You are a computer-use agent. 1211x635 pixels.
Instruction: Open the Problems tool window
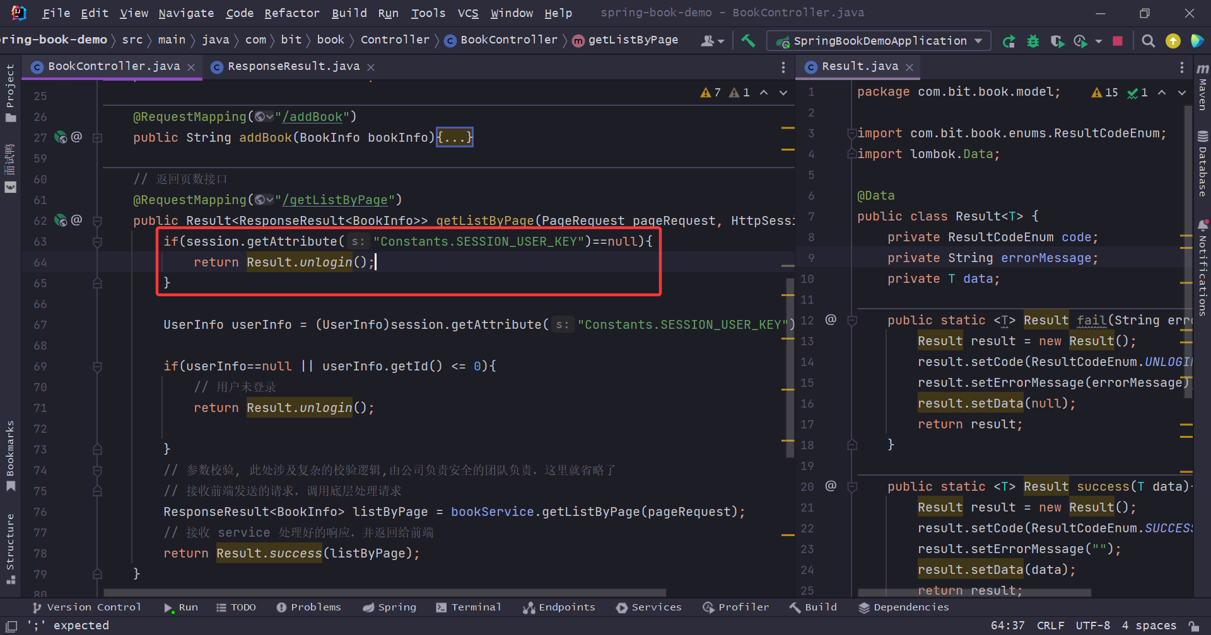308,607
